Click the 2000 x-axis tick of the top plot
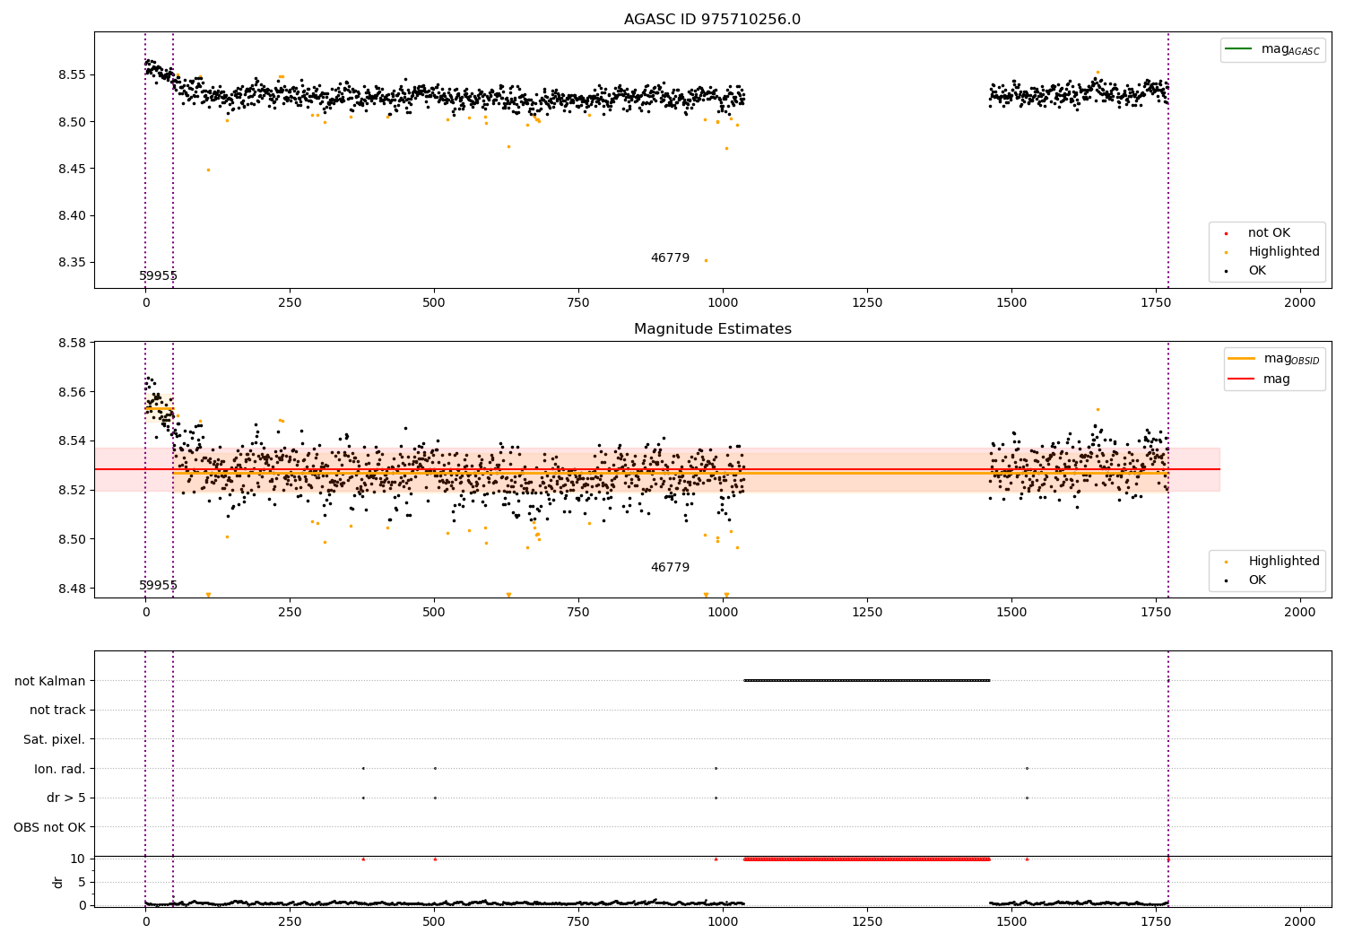The width and height of the screenshot is (1345, 942). [1300, 303]
